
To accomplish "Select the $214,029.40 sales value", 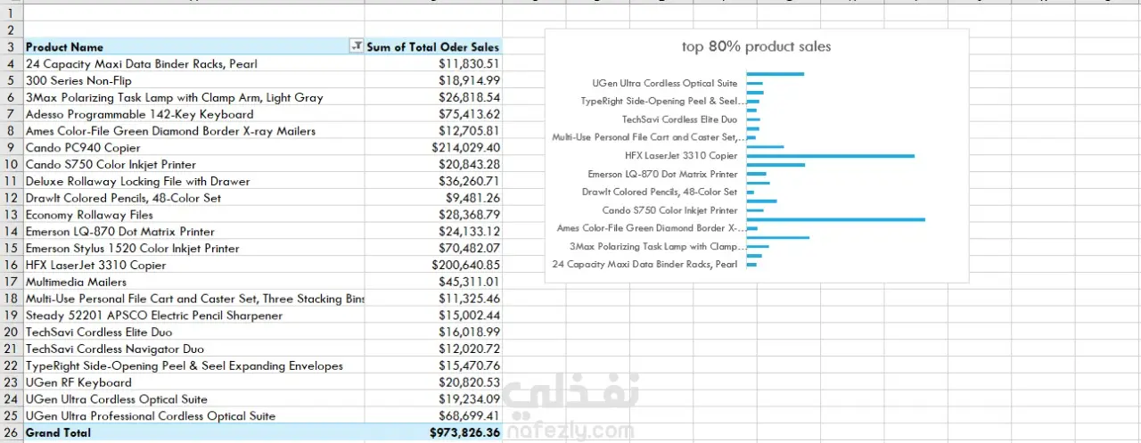I will (433, 147).
